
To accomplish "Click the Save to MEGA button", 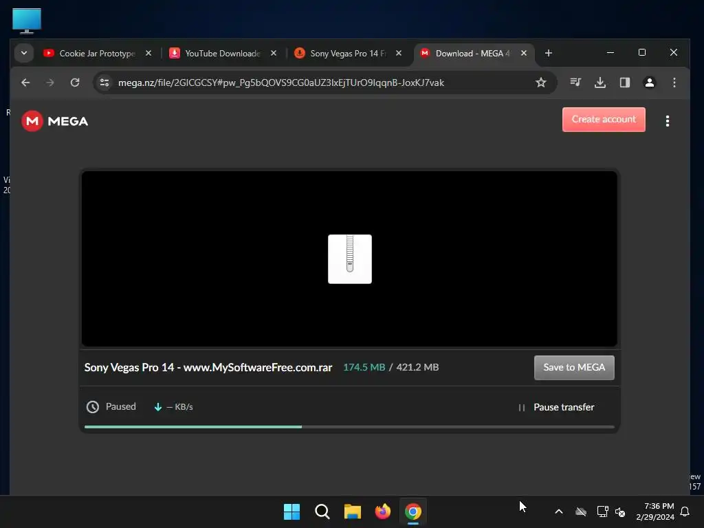I will click(574, 368).
